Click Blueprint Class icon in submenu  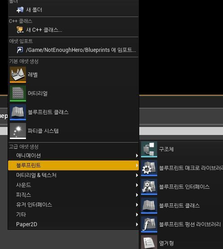click(x=149, y=206)
